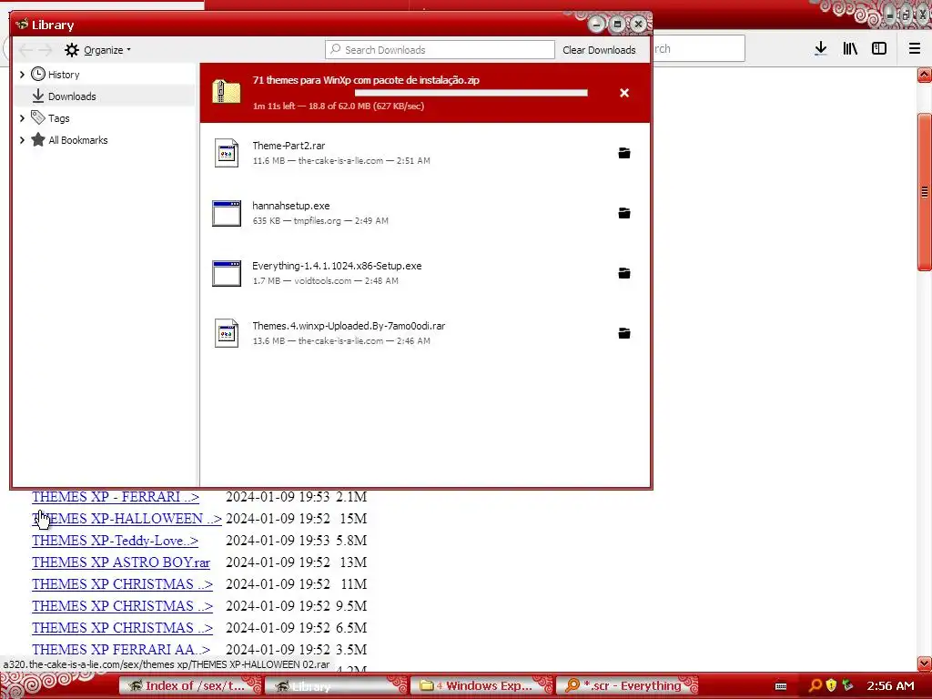Open the browser Downloads arrow icon
Image resolution: width=932 pixels, height=699 pixels.
click(820, 49)
